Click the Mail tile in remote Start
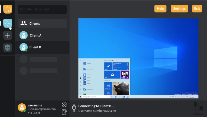Viewport: 207px width, 117px height. (x=112, y=75)
